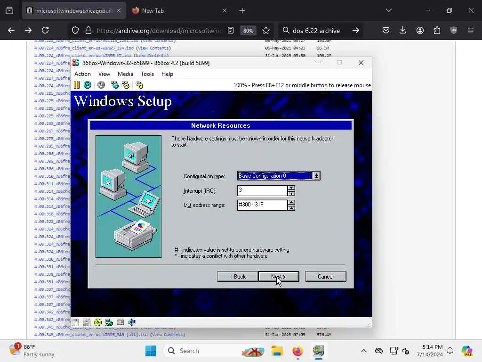Image resolution: width=482 pixels, height=362 pixels.
Task: Step I/O address range up
Action: point(291,202)
